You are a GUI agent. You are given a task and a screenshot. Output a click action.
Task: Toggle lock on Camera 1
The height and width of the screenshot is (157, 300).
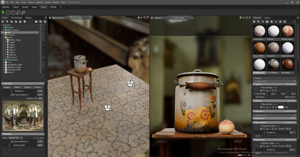[40, 35]
